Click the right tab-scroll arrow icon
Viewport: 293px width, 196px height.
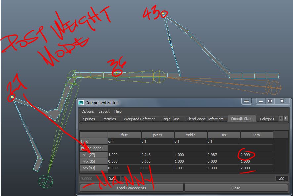(x=286, y=118)
